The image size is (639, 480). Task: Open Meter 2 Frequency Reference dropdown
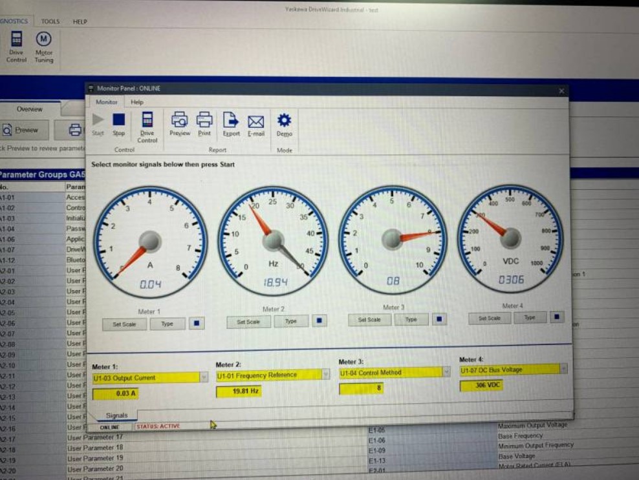click(x=325, y=375)
